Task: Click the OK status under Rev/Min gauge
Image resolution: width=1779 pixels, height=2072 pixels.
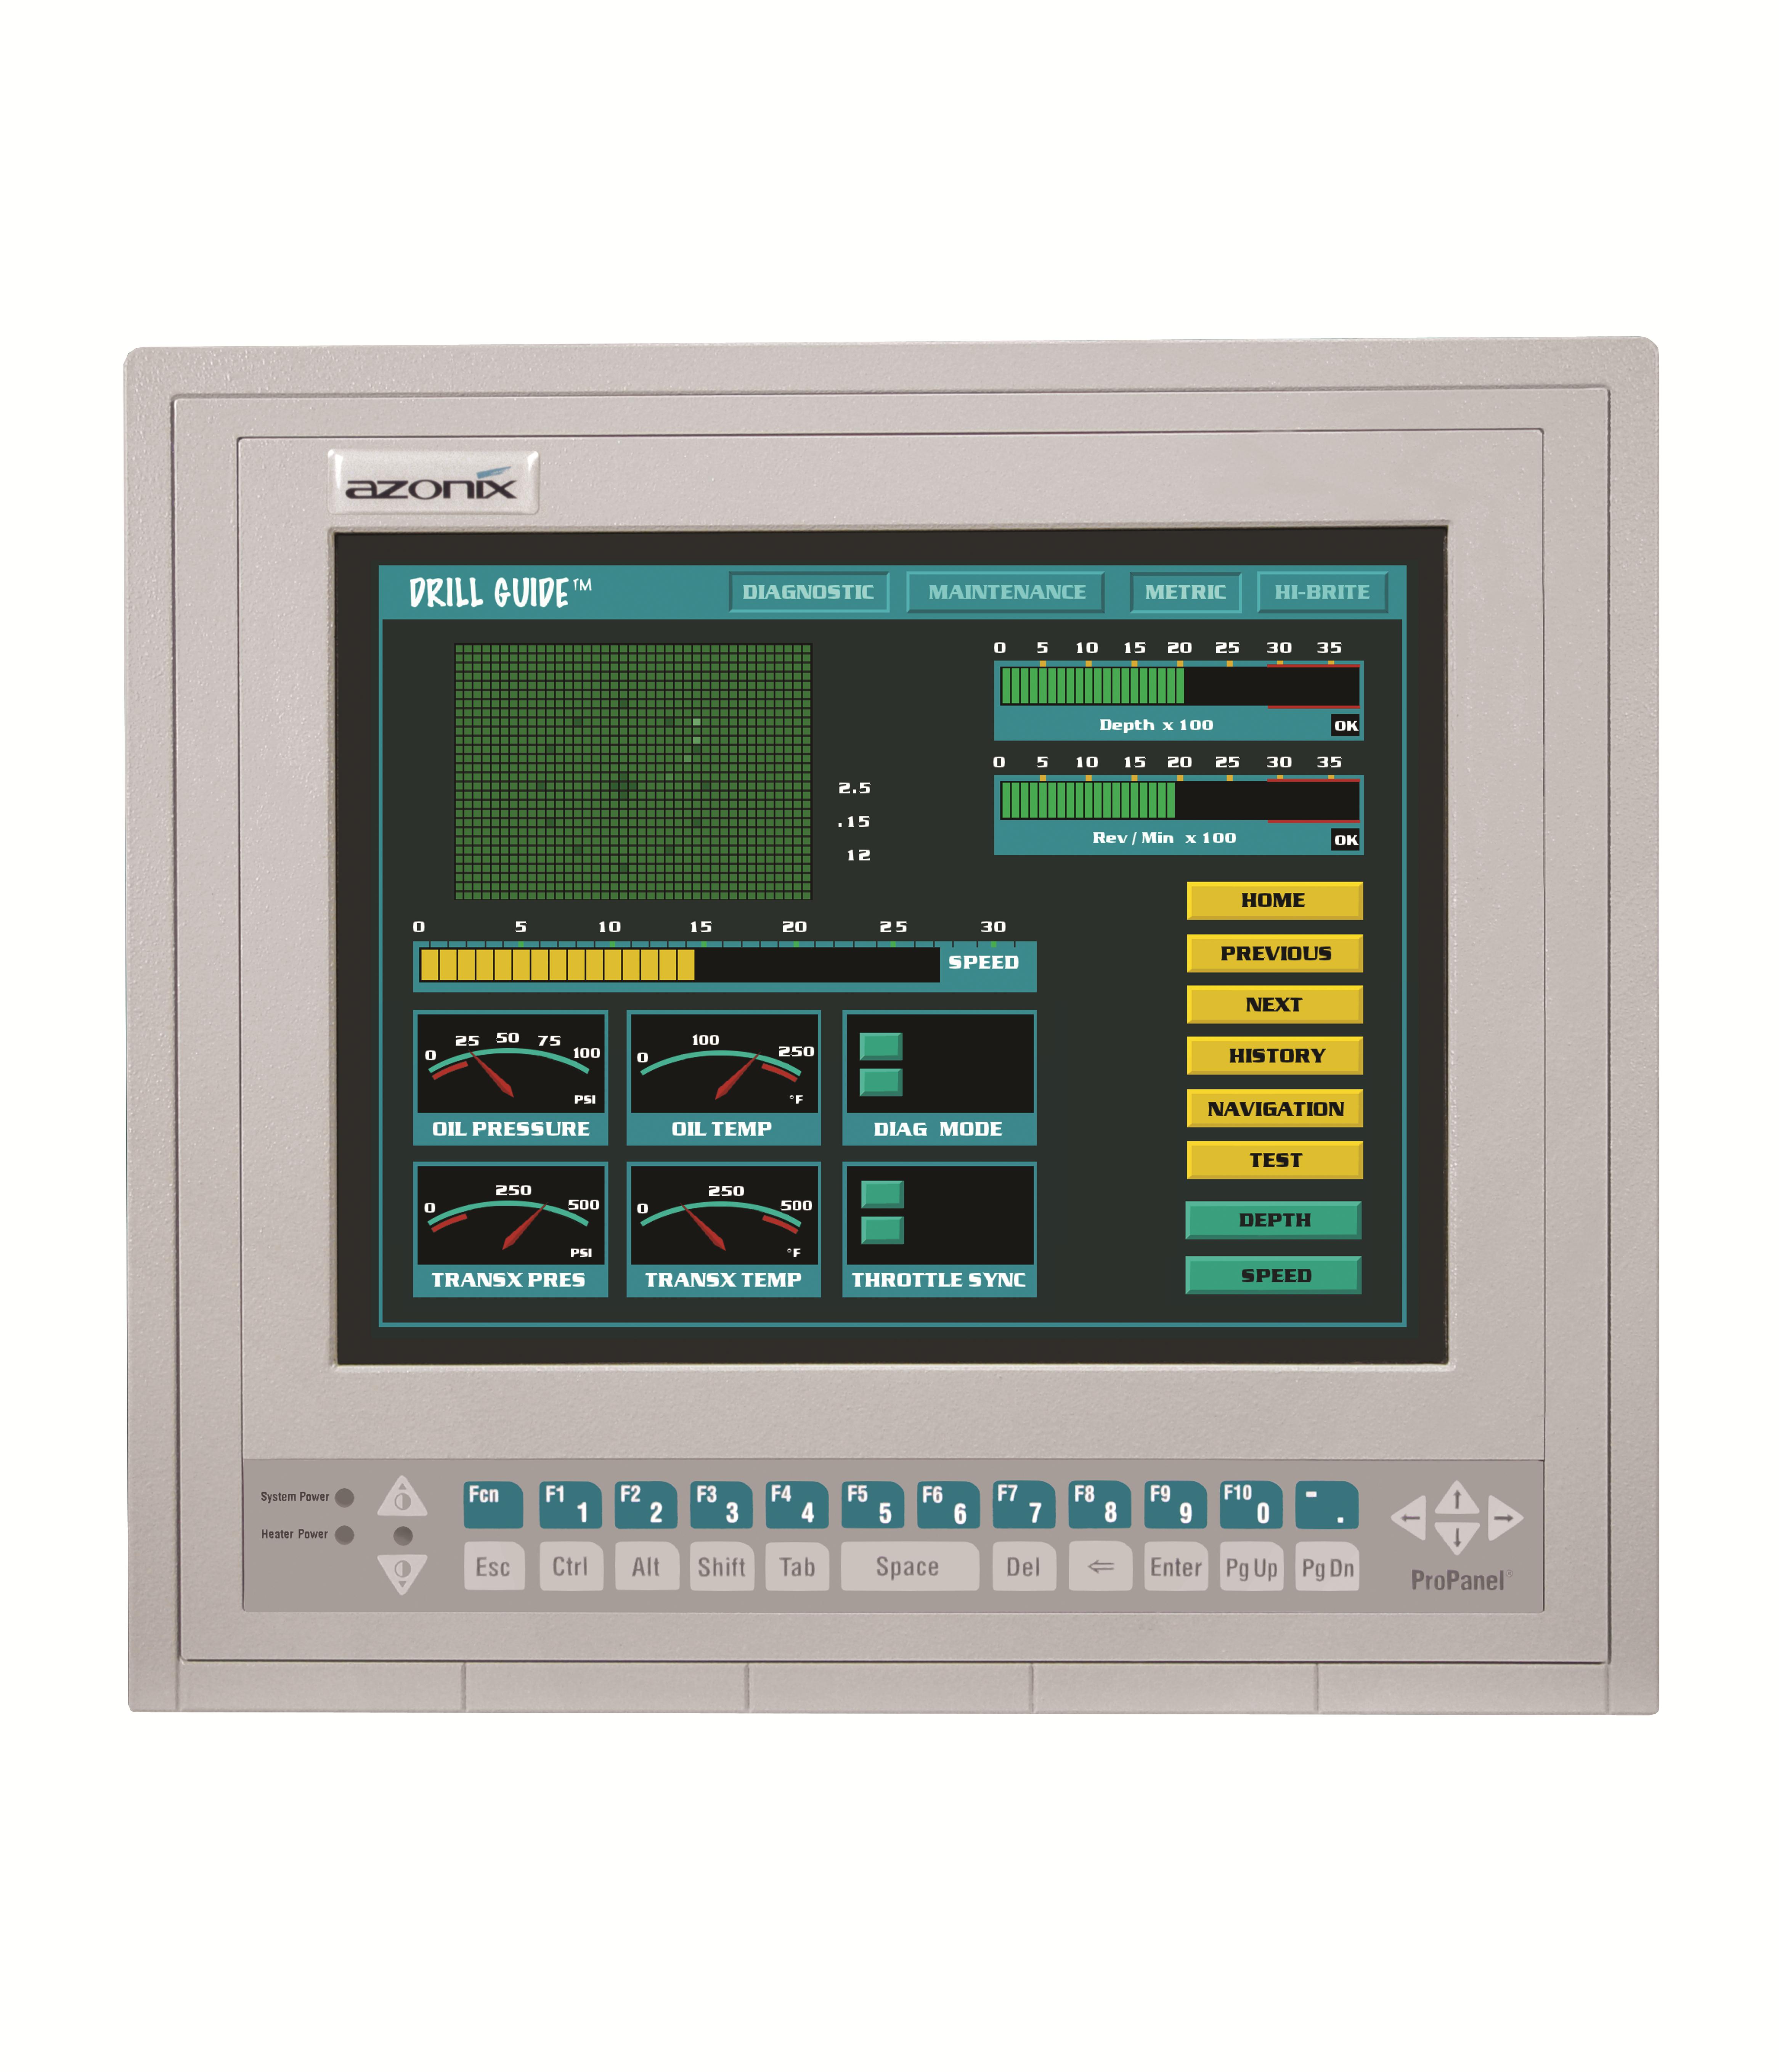Action: coord(1346,840)
